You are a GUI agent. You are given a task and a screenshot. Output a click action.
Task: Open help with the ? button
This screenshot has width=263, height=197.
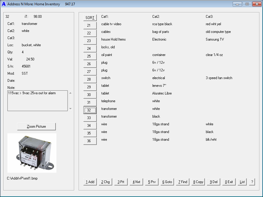(x=252, y=182)
